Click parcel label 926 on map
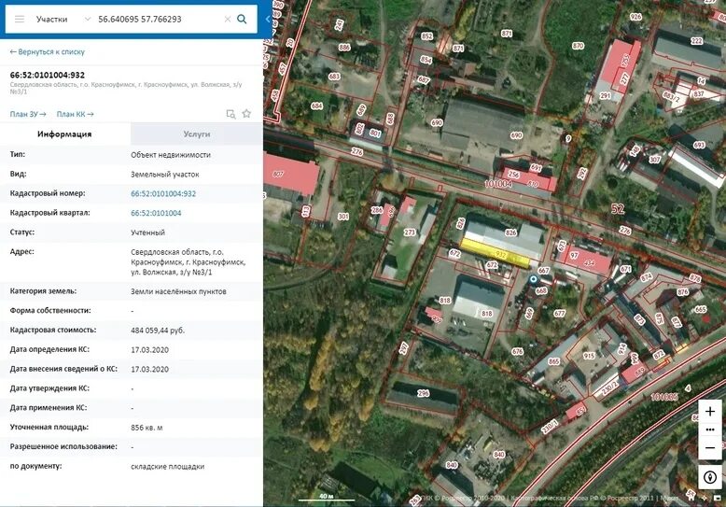 635,17
